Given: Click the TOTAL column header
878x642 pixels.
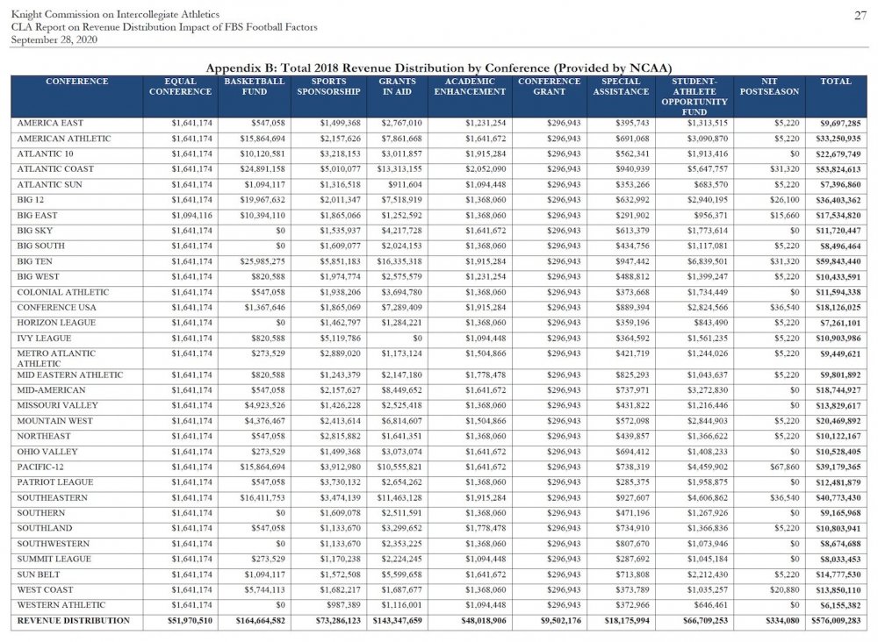Looking at the screenshot, I should (835, 81).
